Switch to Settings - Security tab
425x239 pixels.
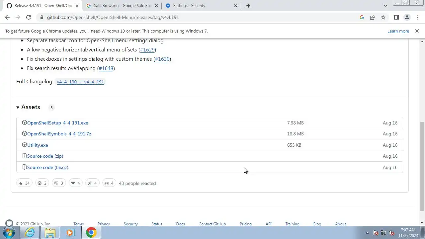[x=202, y=6]
